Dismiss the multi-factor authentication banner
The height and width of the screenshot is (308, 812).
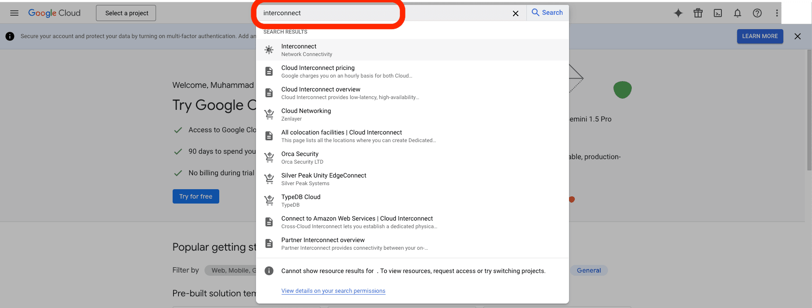798,36
